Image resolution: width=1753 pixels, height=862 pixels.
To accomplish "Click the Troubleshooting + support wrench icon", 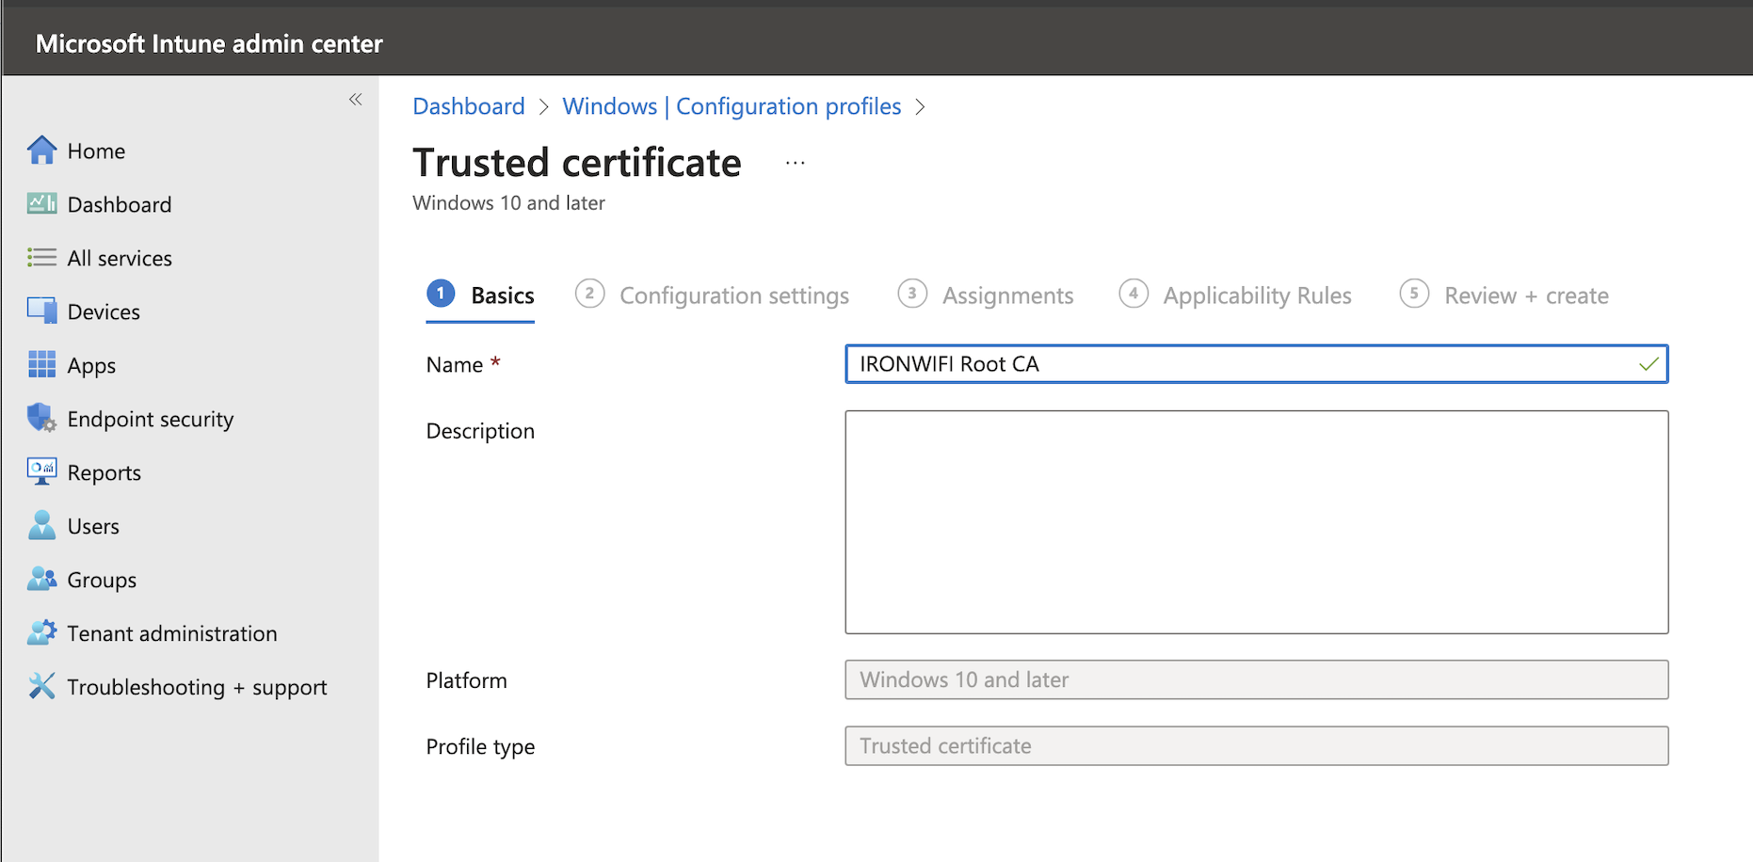I will tap(42, 687).
